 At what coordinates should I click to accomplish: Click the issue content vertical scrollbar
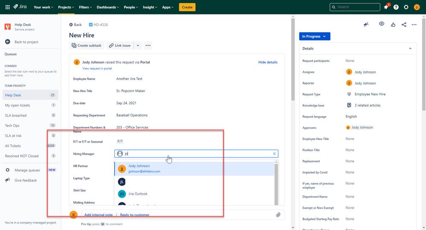292,60
